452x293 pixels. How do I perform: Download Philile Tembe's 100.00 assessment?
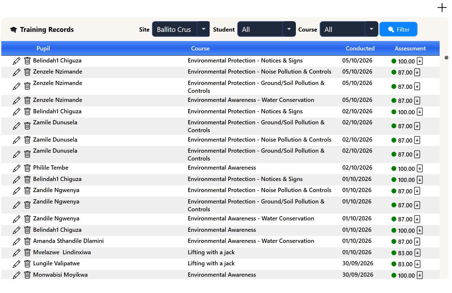(x=420, y=168)
